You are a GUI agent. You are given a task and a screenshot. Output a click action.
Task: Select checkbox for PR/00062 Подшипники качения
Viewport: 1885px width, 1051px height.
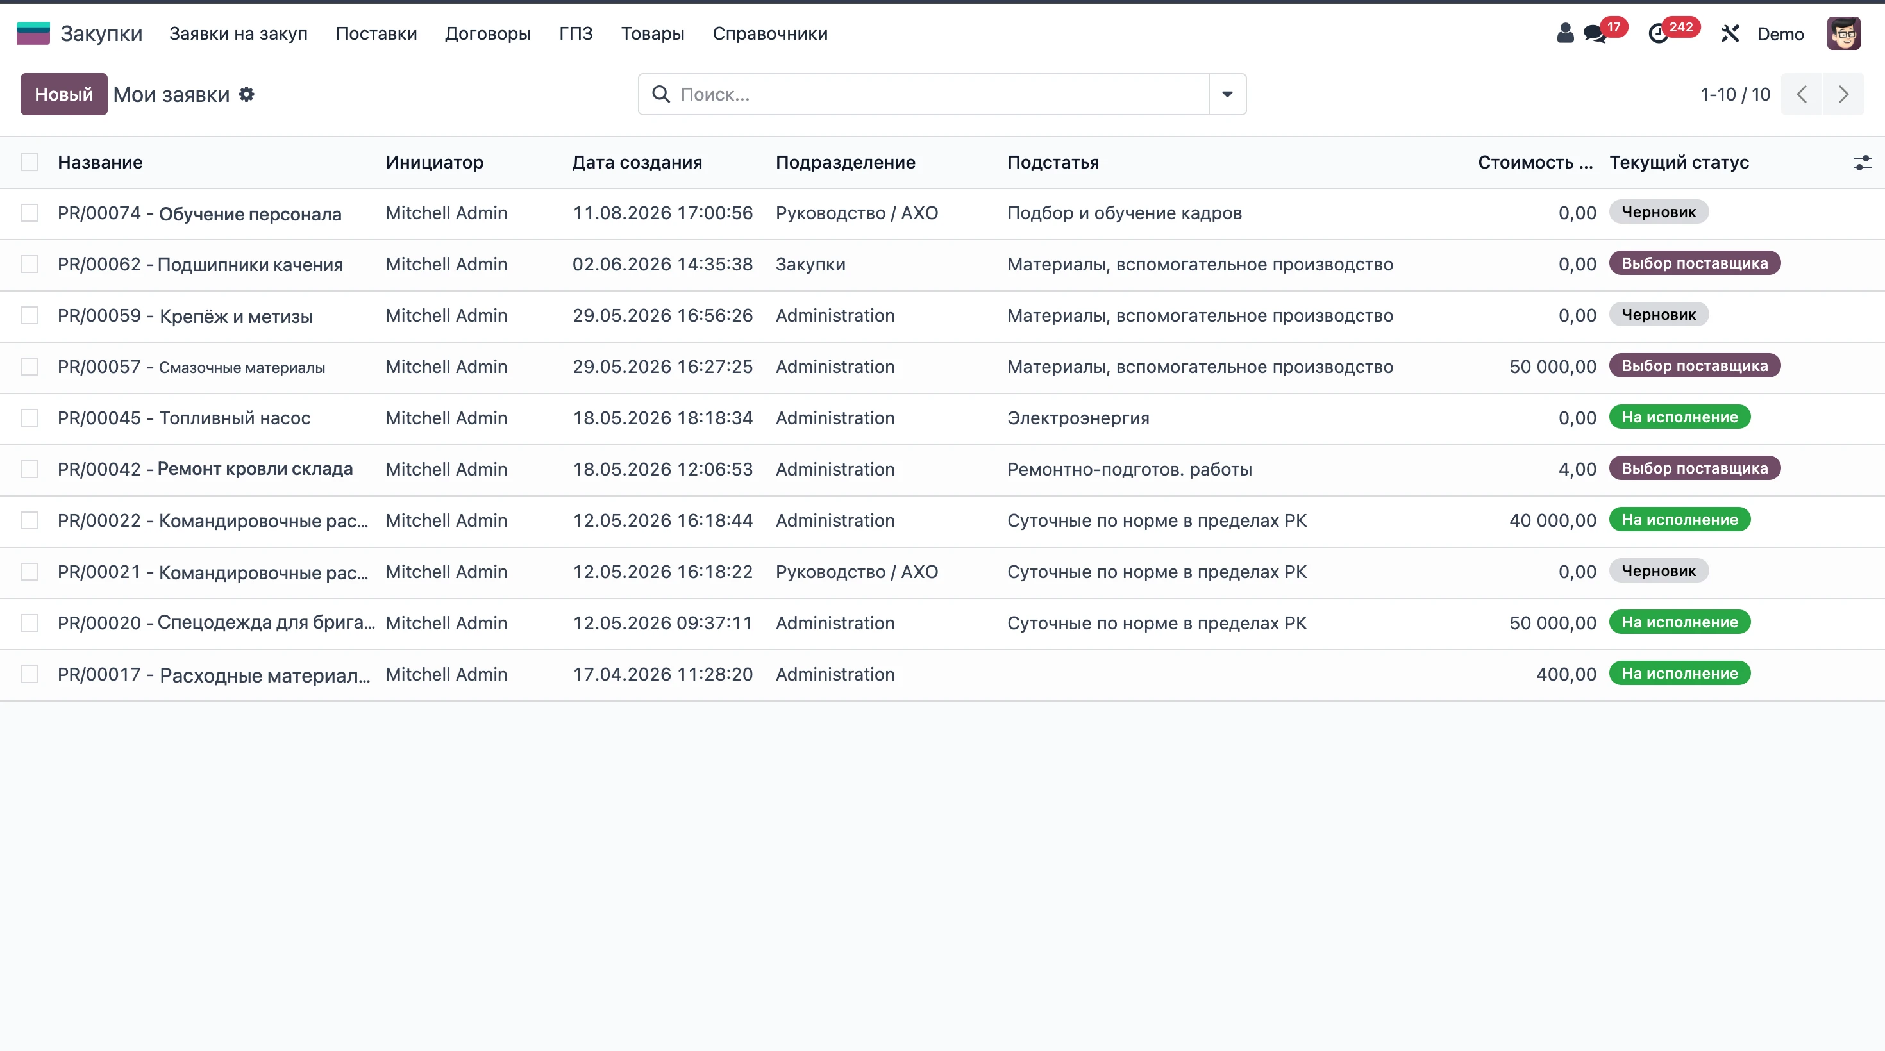29,265
